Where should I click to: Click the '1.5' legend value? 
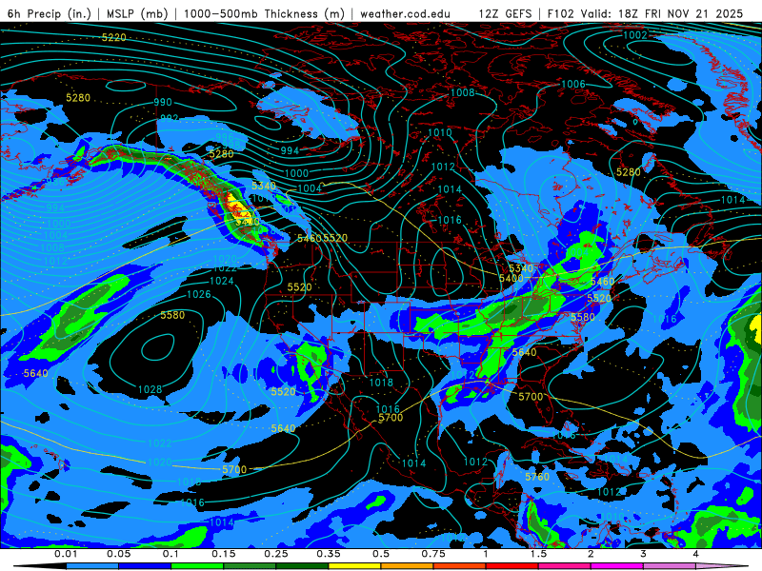(538, 554)
